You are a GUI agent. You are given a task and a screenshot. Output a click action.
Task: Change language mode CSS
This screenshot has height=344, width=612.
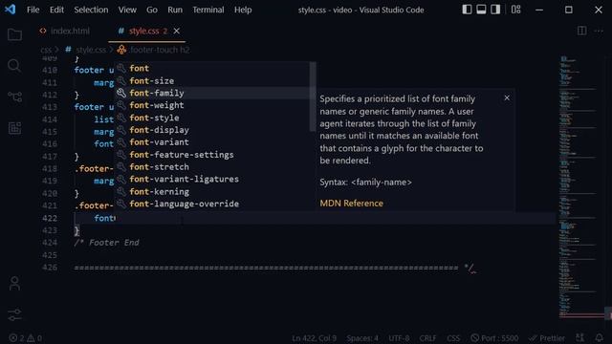pyautogui.click(x=453, y=337)
